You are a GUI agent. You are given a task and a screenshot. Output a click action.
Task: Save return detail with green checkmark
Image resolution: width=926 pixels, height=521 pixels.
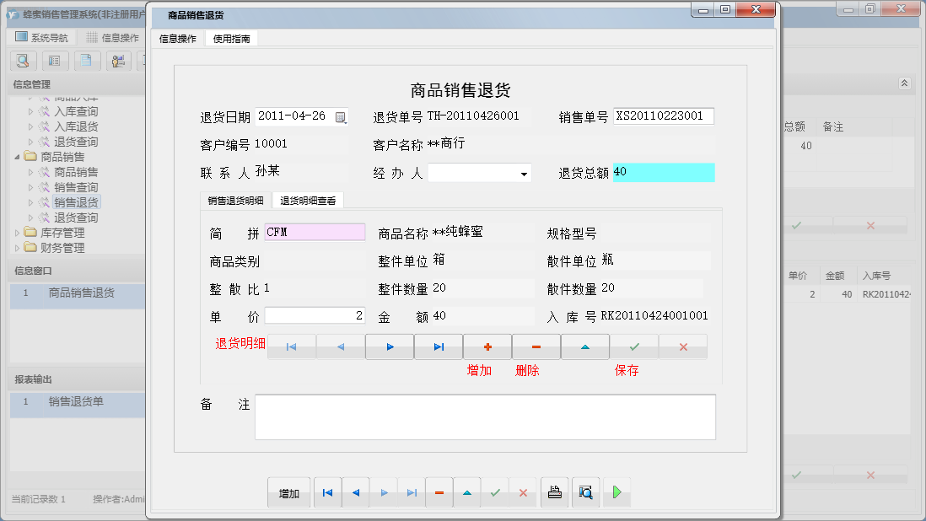pyautogui.click(x=634, y=347)
